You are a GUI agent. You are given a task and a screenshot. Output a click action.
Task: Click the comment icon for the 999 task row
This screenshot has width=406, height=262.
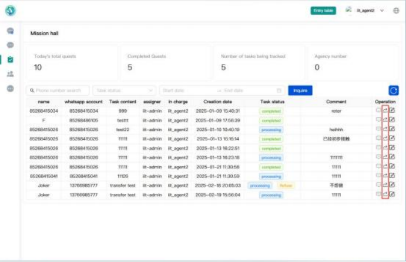click(378, 110)
